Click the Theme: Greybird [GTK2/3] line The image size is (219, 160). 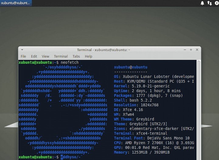(141, 124)
